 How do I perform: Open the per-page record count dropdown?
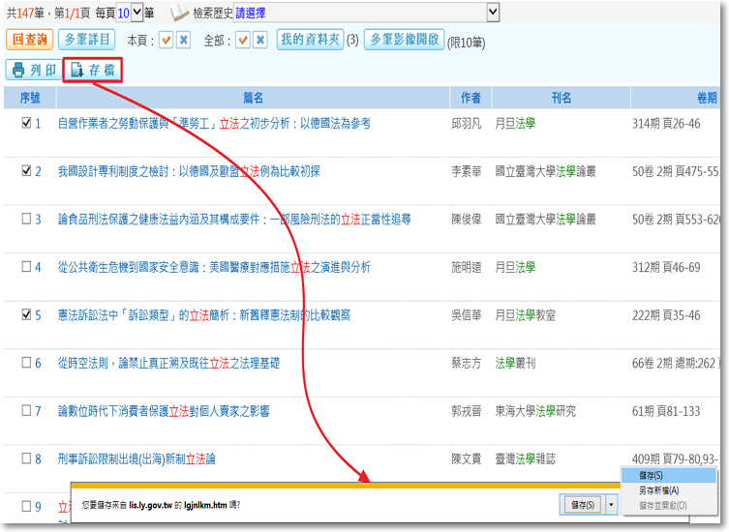click(137, 13)
